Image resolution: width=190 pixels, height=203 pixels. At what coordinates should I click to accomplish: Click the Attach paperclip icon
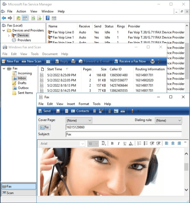coord(109,111)
